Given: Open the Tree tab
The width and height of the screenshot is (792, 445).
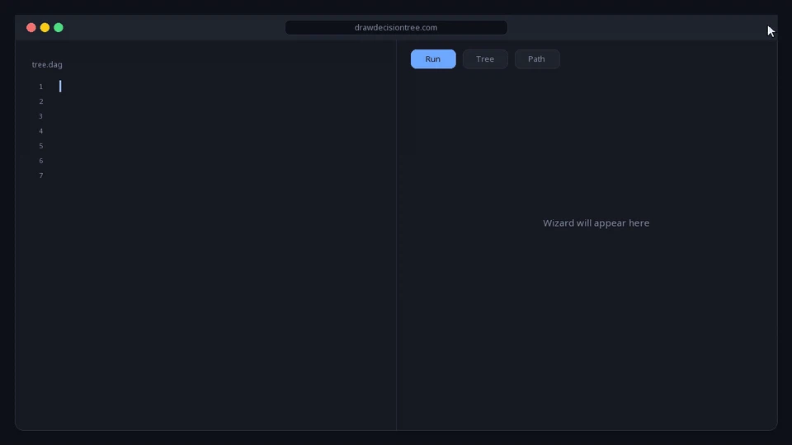Looking at the screenshot, I should tap(485, 59).
